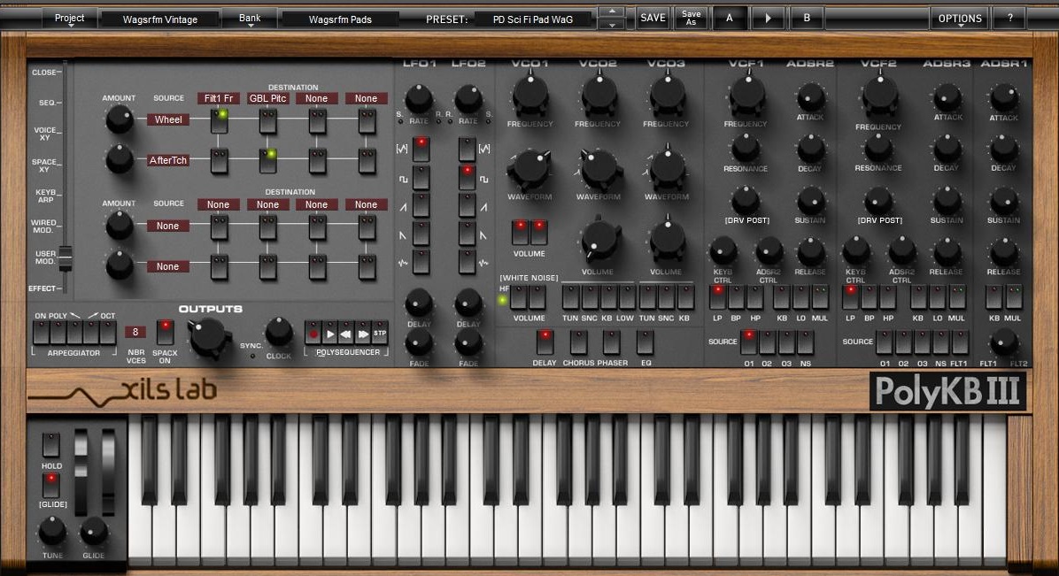Open the PD Sci Fi Pad WaG preset selector
The image size is (1059, 576).
point(533,19)
